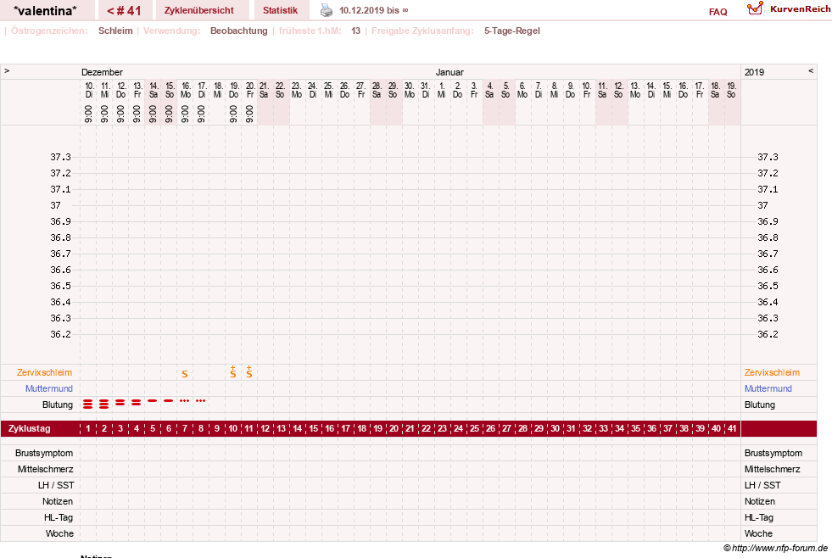Select the mucus 'S' symbol on cycle day 7
The image size is (832, 558).
(185, 374)
